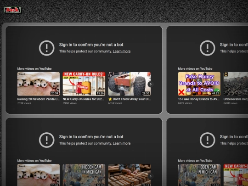The image size is (248, 186).
Task: Click warning icon above the Fake Honey video
Action: pos(207,48)
